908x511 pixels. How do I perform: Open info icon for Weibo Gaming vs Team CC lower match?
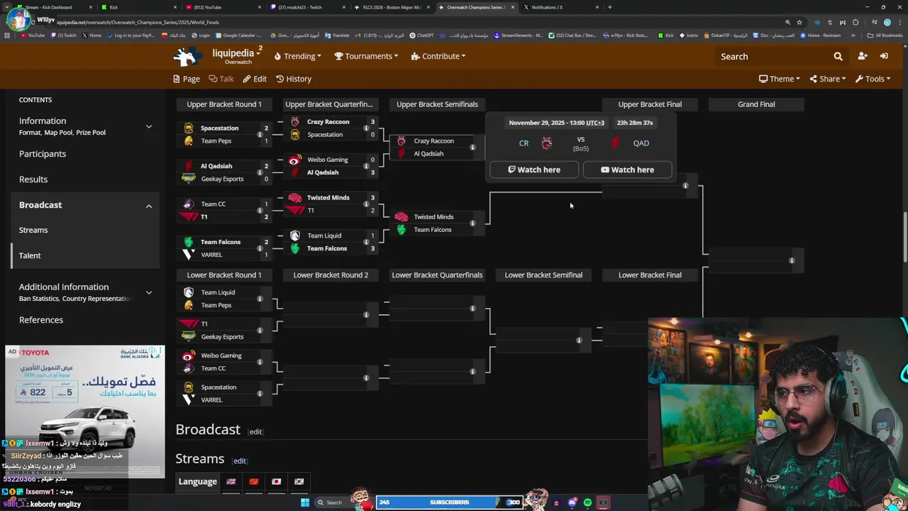(x=259, y=362)
